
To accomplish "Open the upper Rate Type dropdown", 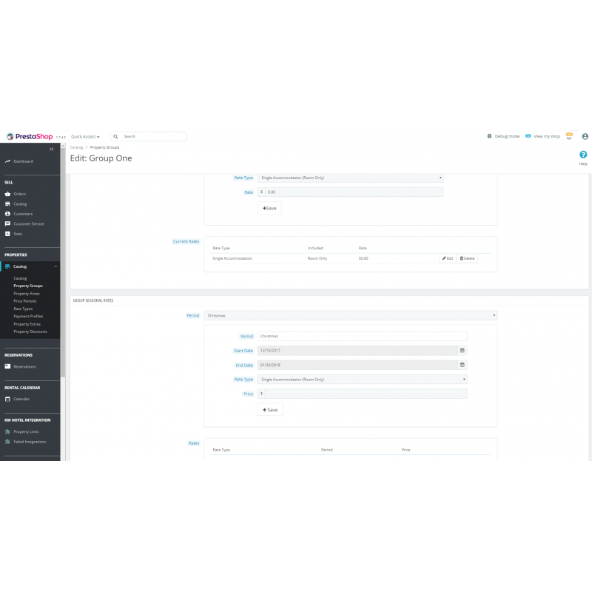I will tap(350, 178).
